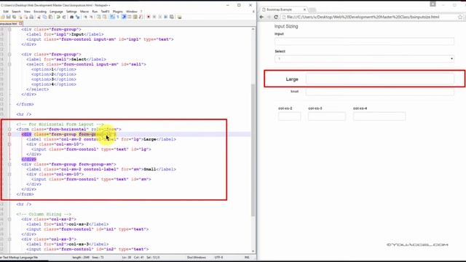The image size is (466, 262).
Task: Collapse the col-xs-2 div fold marker
Action: [9, 219]
